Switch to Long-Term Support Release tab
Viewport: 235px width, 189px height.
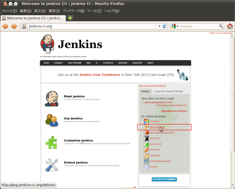(x=169, y=91)
